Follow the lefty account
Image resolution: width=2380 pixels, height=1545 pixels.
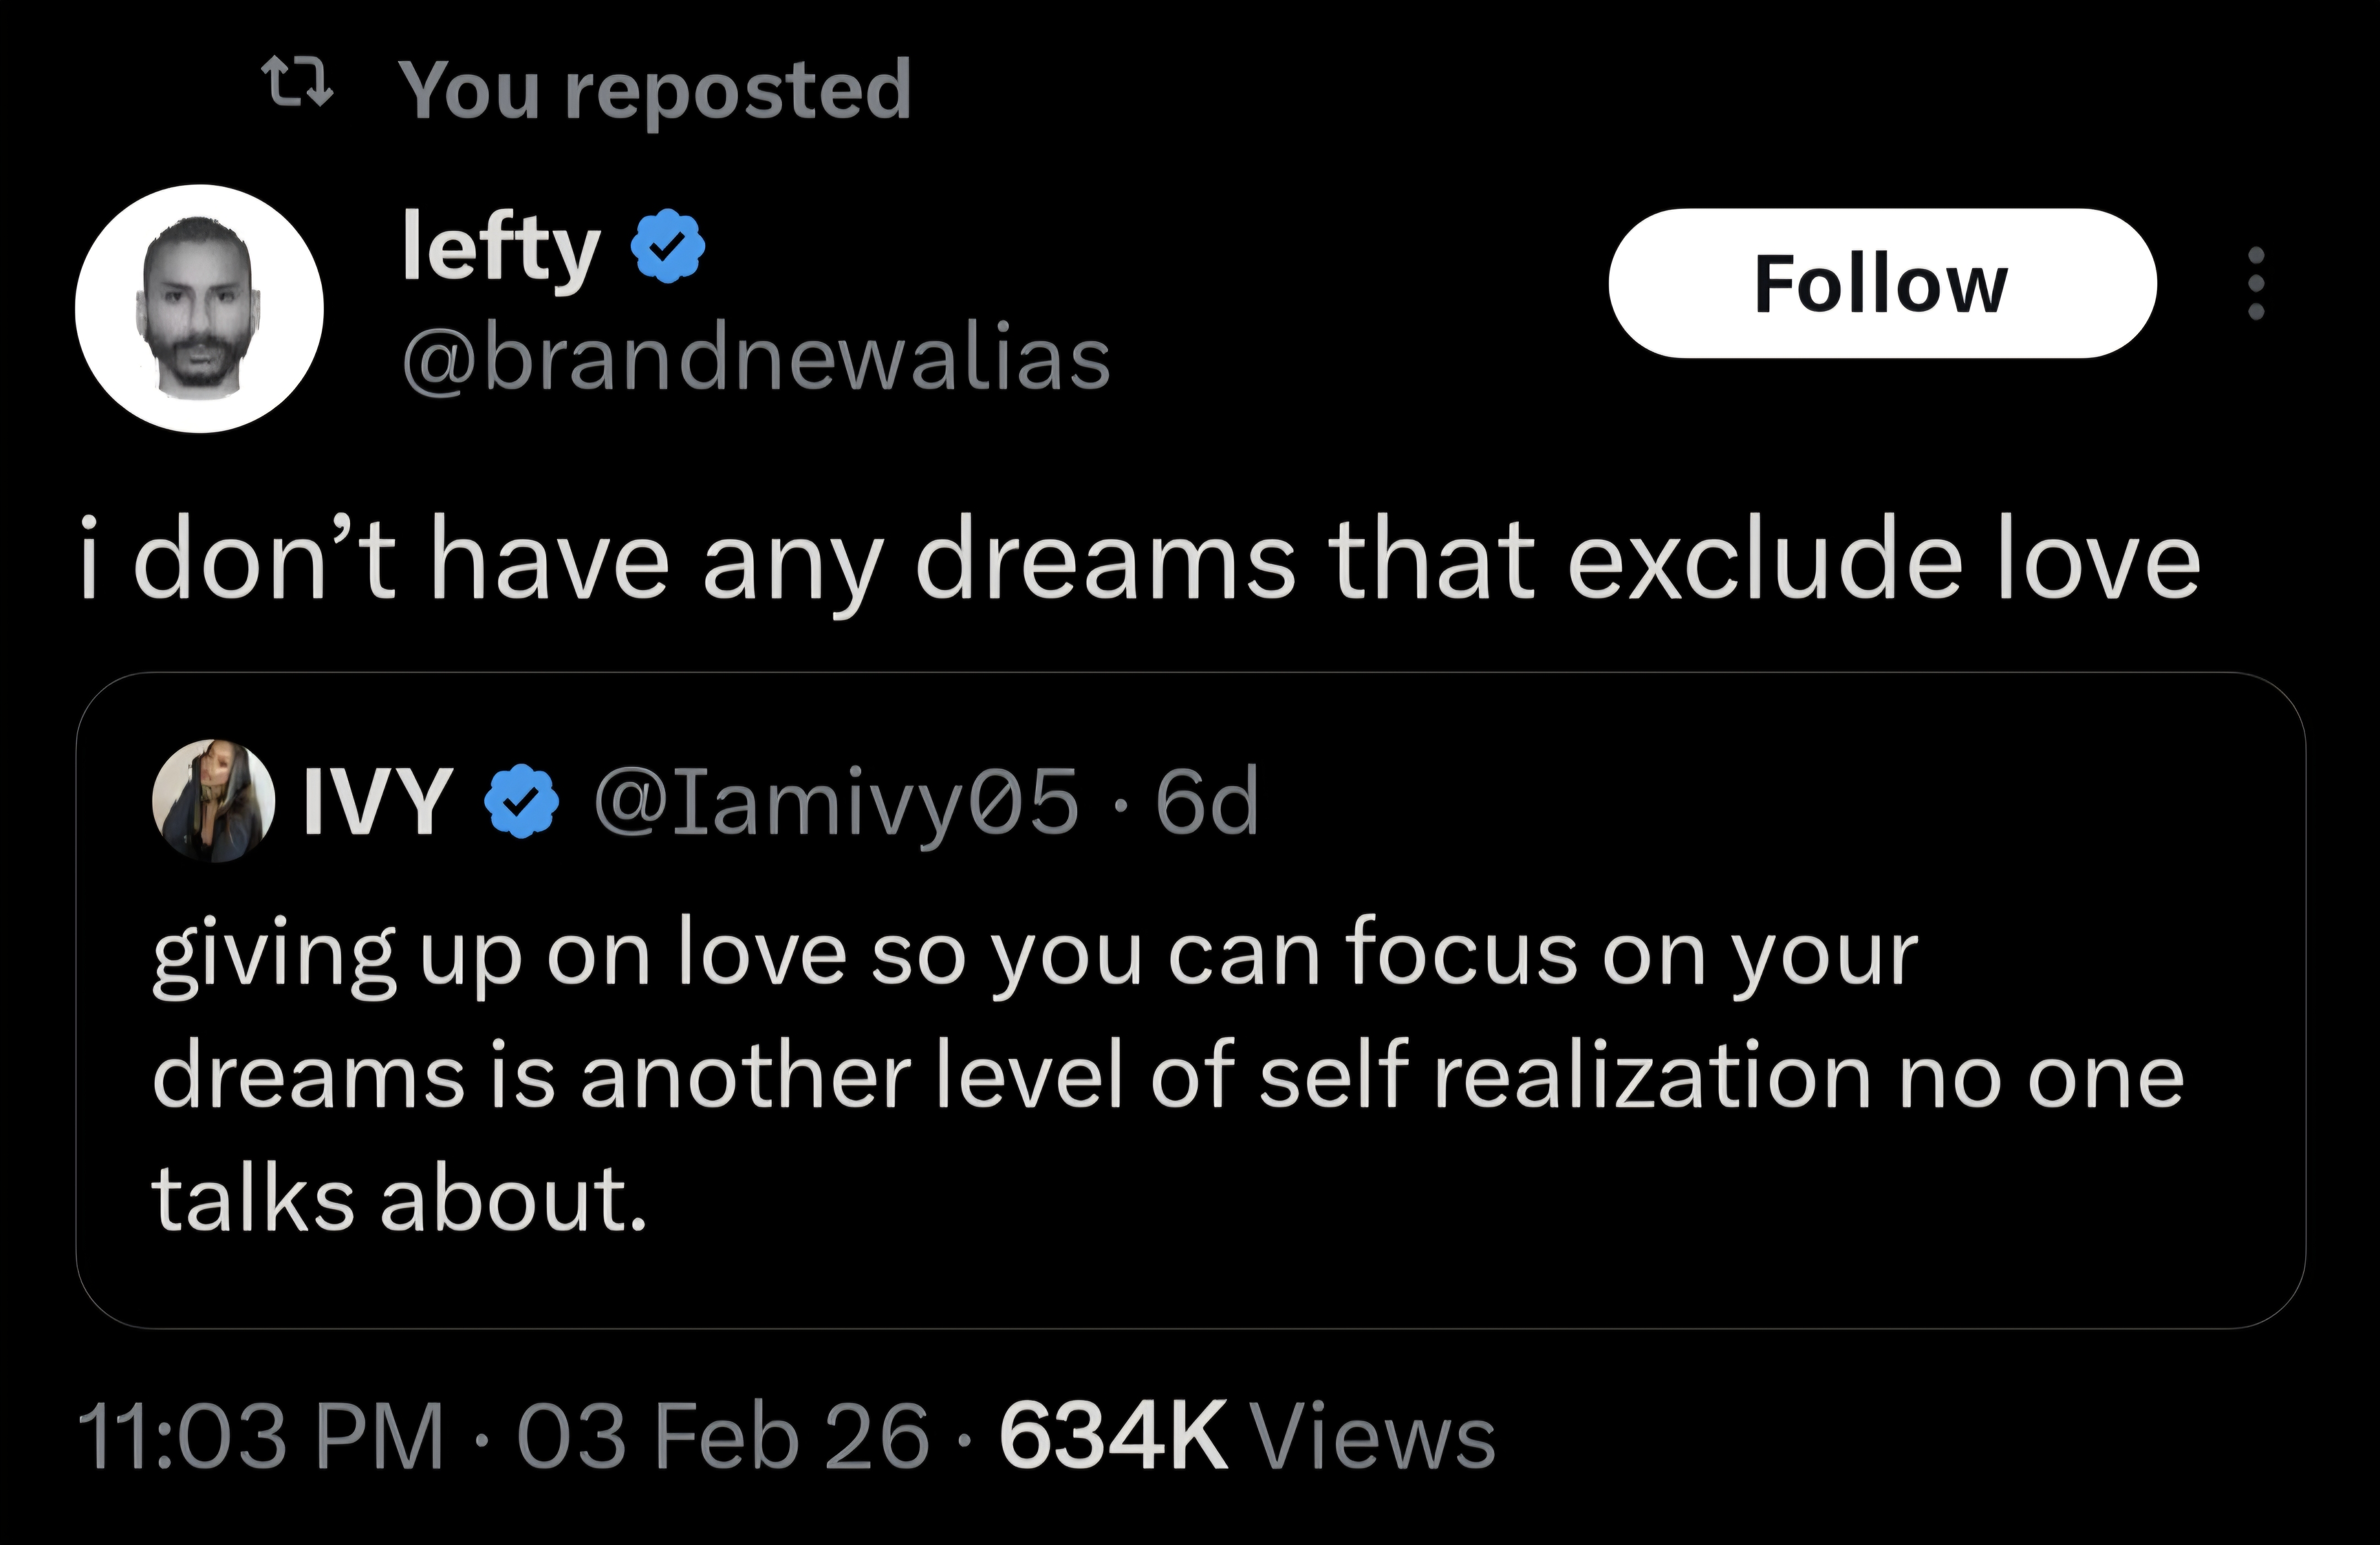tap(1881, 284)
